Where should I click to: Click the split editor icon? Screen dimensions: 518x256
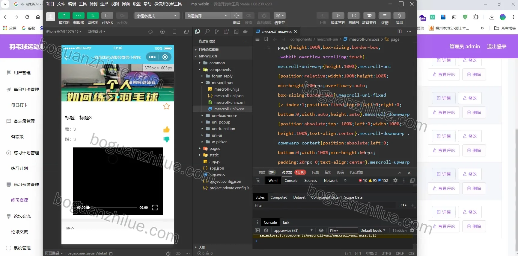coord(400,31)
